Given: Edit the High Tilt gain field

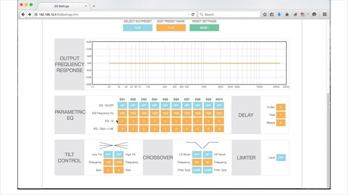Looking at the screenshot, I should pyautogui.click(x=119, y=170).
